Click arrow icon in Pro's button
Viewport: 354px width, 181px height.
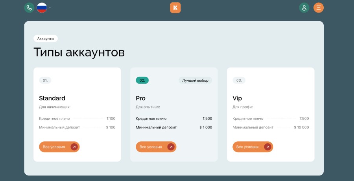pyautogui.click(x=171, y=147)
